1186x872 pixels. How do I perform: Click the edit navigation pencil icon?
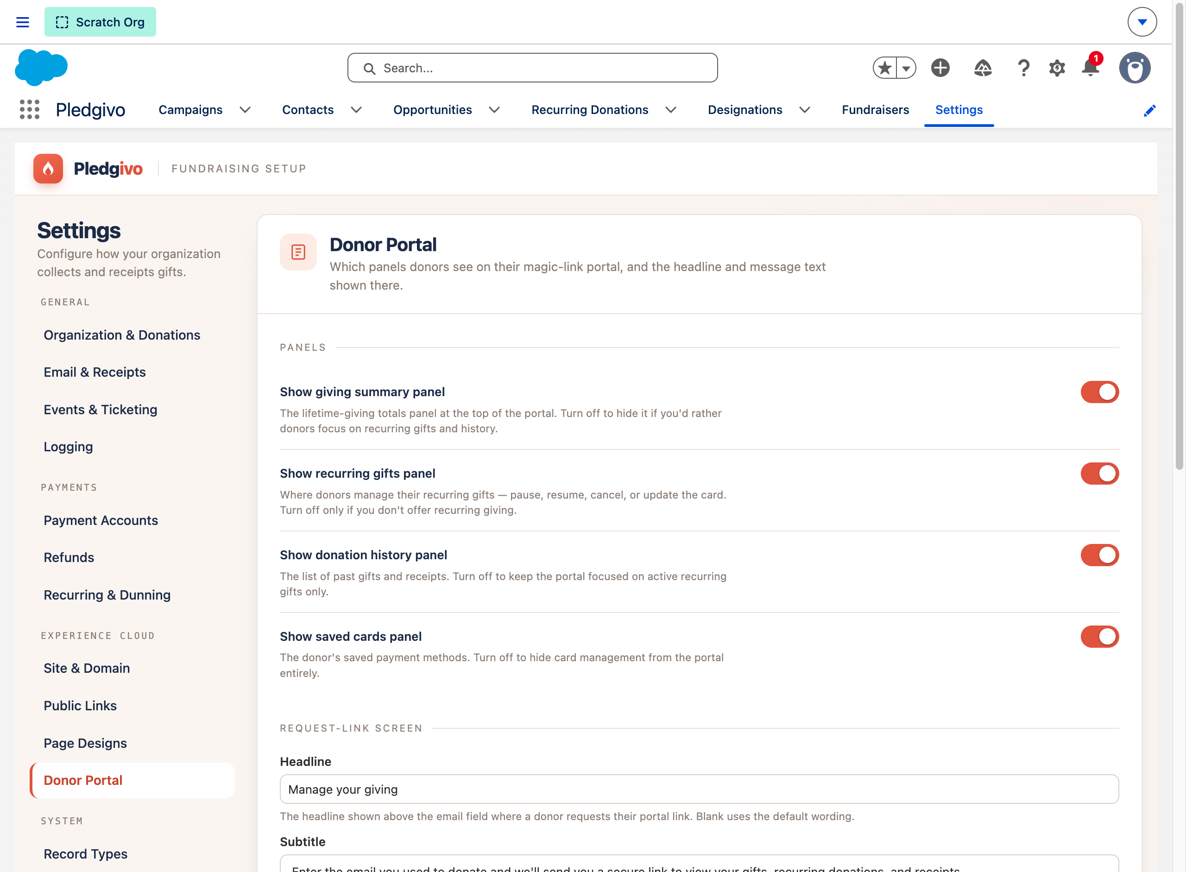[x=1149, y=110]
